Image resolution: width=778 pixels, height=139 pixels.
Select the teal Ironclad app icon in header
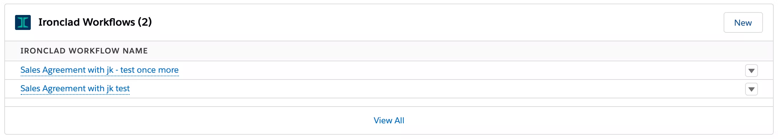(23, 22)
